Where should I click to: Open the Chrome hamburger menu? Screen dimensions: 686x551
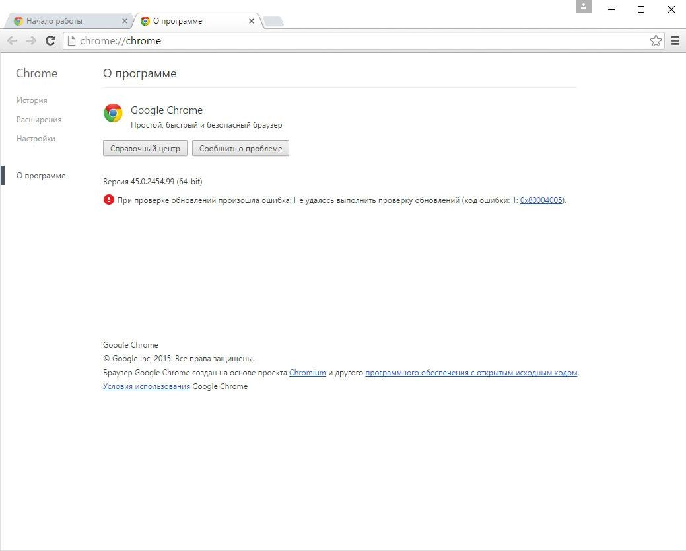tap(675, 41)
